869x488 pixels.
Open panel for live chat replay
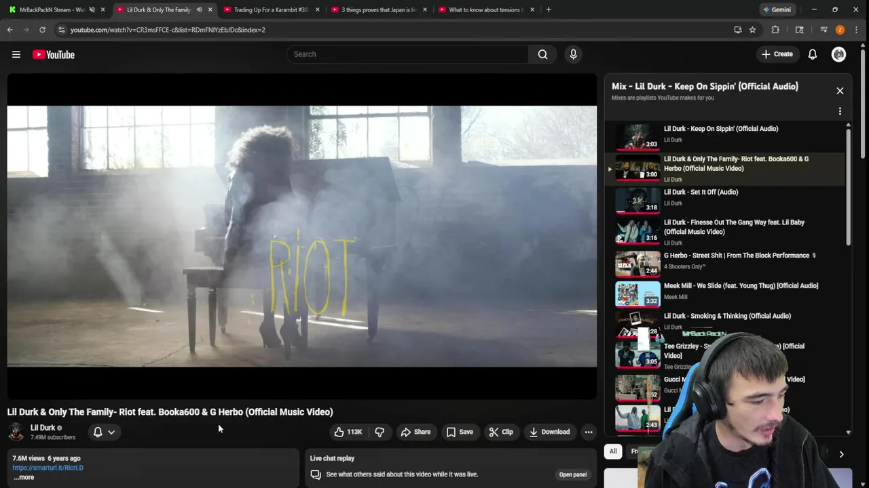click(572, 474)
